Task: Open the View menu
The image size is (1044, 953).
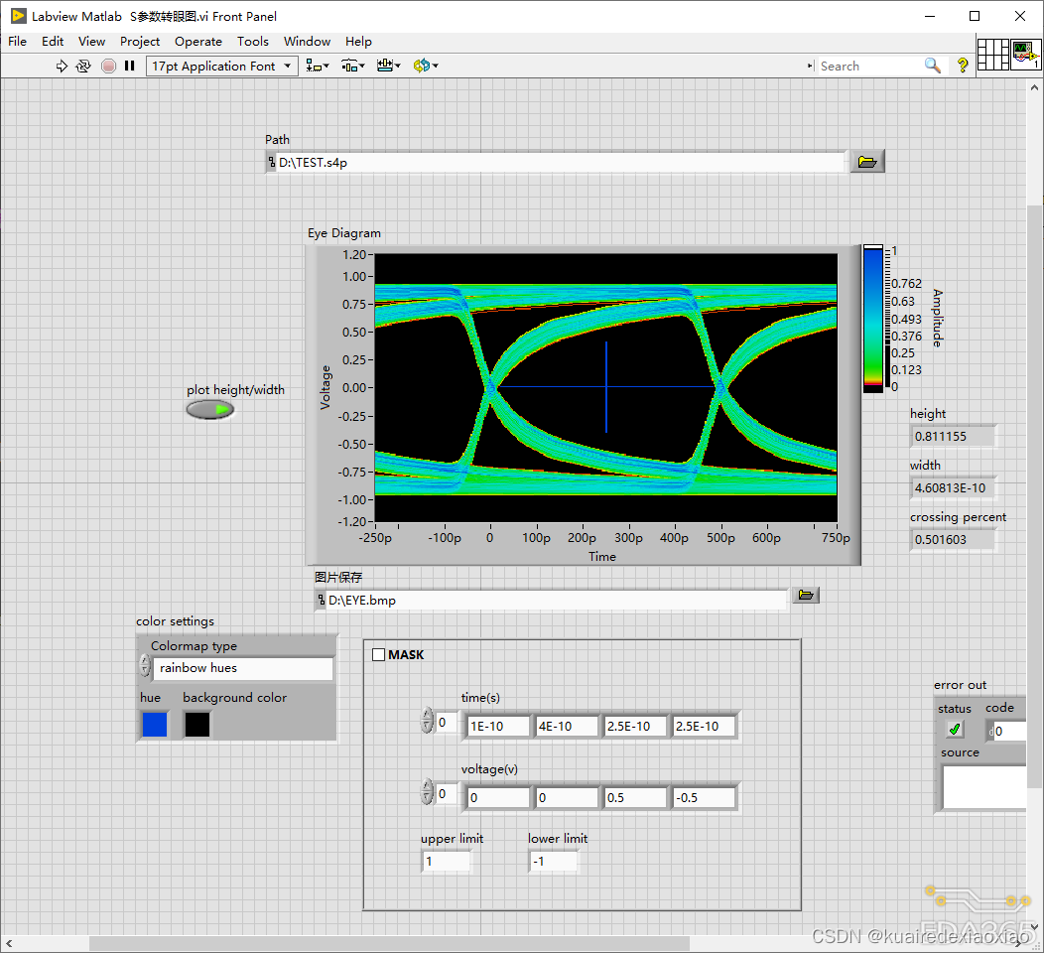Action: click(92, 42)
